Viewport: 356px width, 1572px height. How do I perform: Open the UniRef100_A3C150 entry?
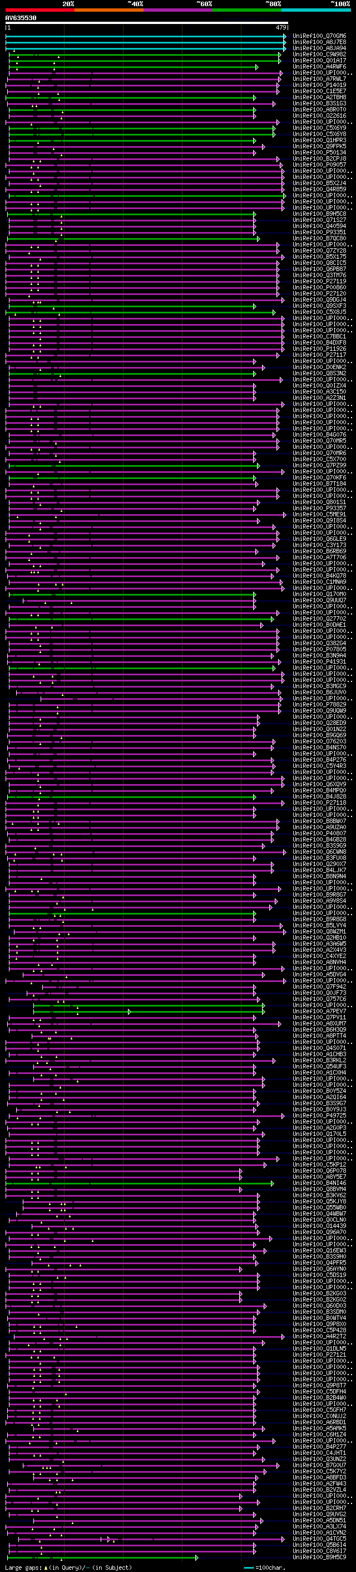[319, 392]
